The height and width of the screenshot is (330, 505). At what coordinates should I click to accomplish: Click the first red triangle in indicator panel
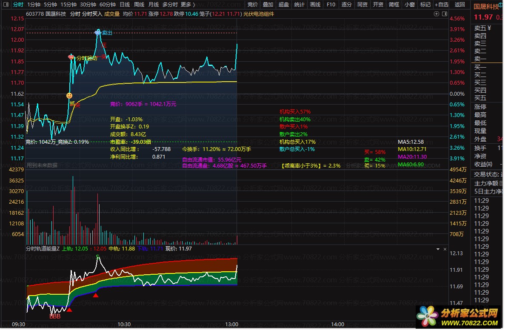(69, 310)
